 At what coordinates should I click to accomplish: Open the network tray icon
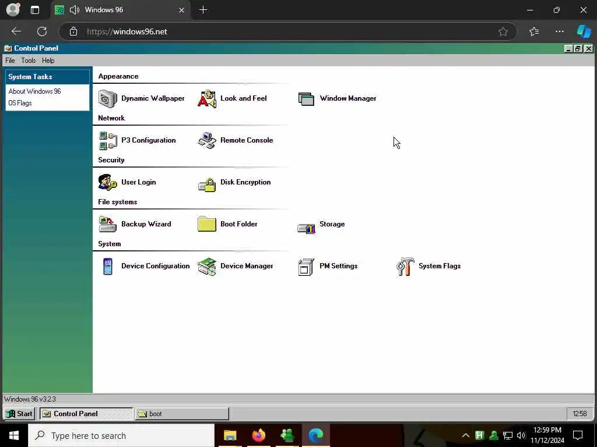point(508,435)
